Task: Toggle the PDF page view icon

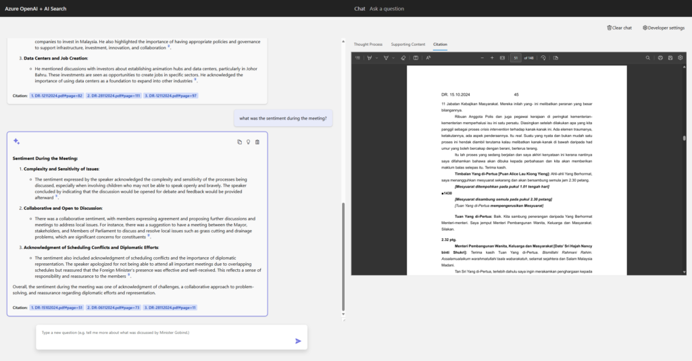Action: [416, 58]
